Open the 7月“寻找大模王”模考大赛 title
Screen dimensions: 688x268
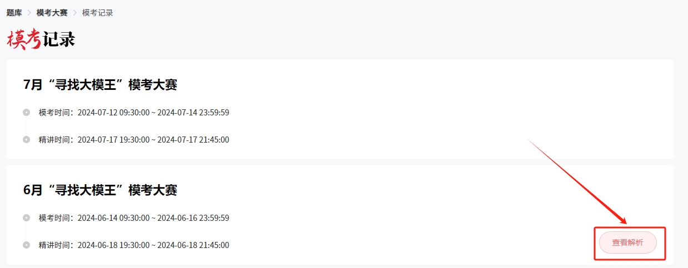click(100, 85)
